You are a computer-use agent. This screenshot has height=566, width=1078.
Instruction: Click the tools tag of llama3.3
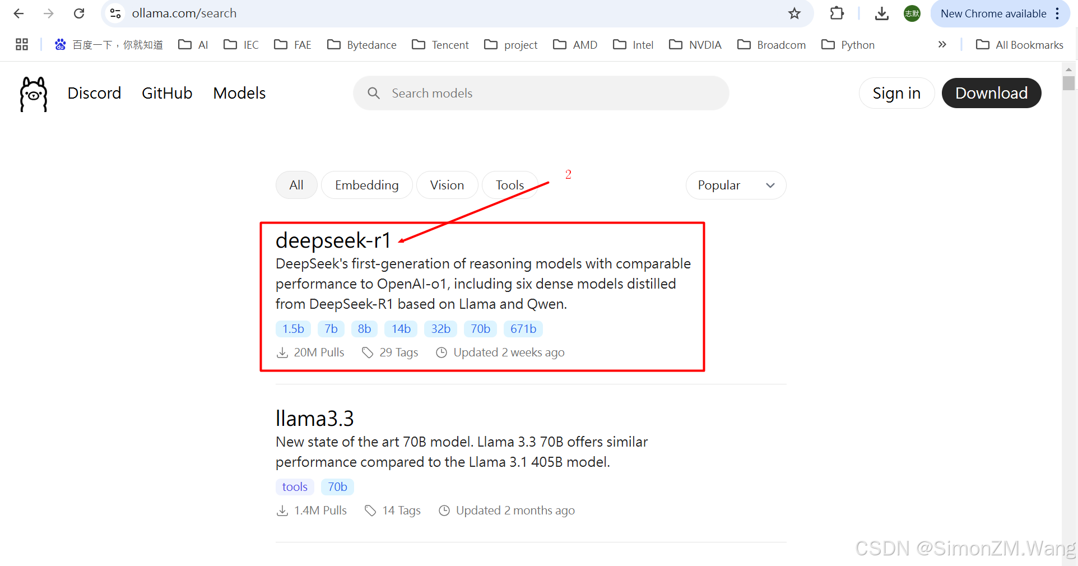295,487
